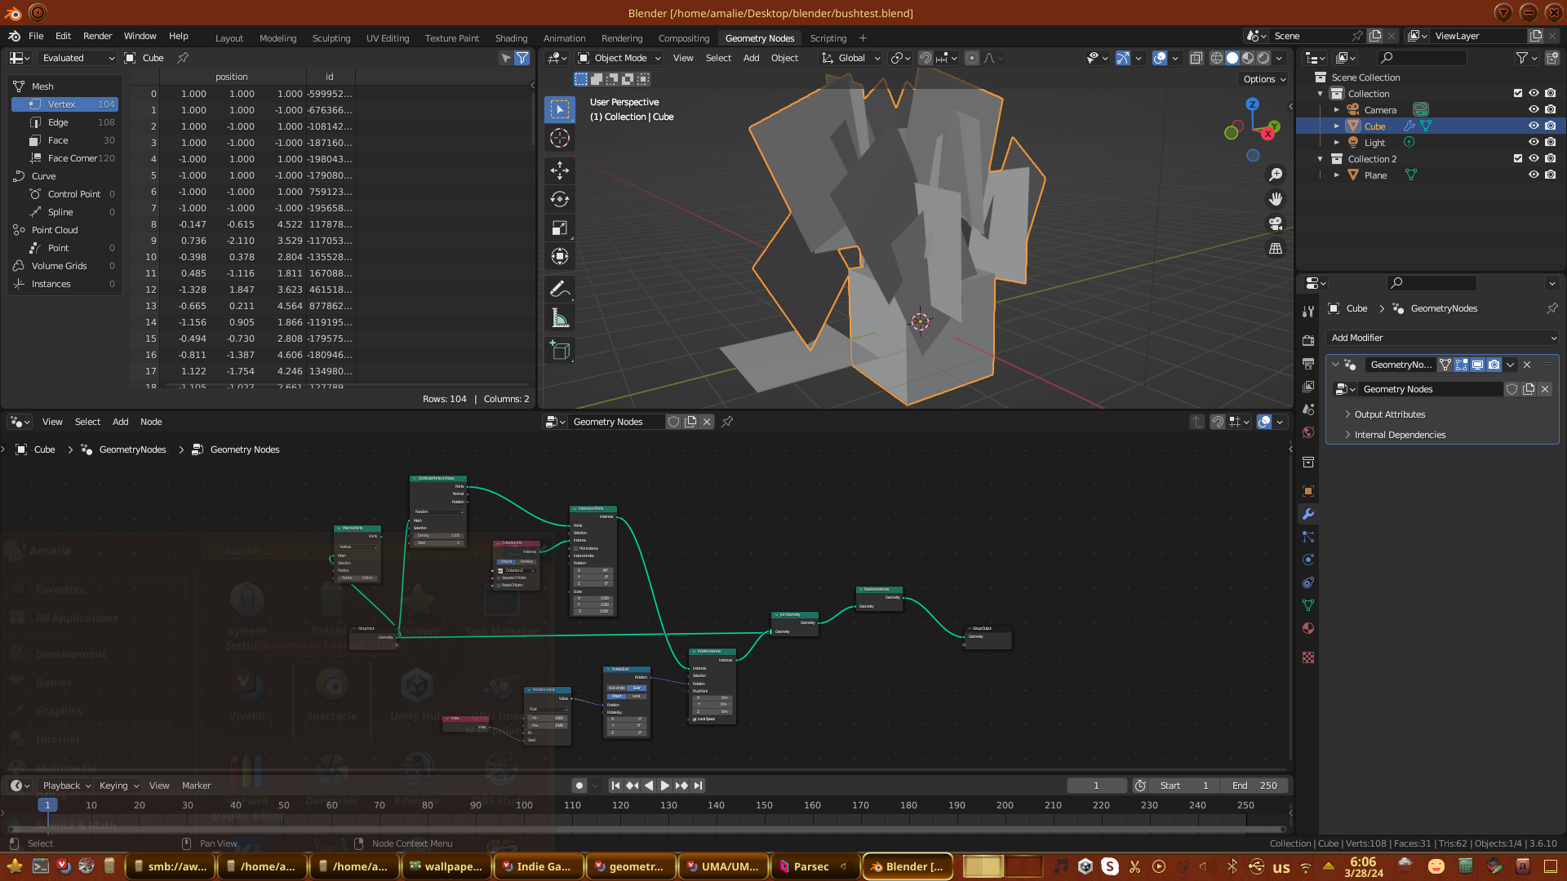The height and width of the screenshot is (881, 1567).
Task: Open the Modifiers properties tab wrench
Action: [x=1308, y=514]
